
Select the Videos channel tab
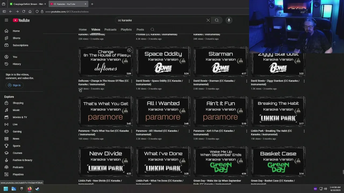96,29
